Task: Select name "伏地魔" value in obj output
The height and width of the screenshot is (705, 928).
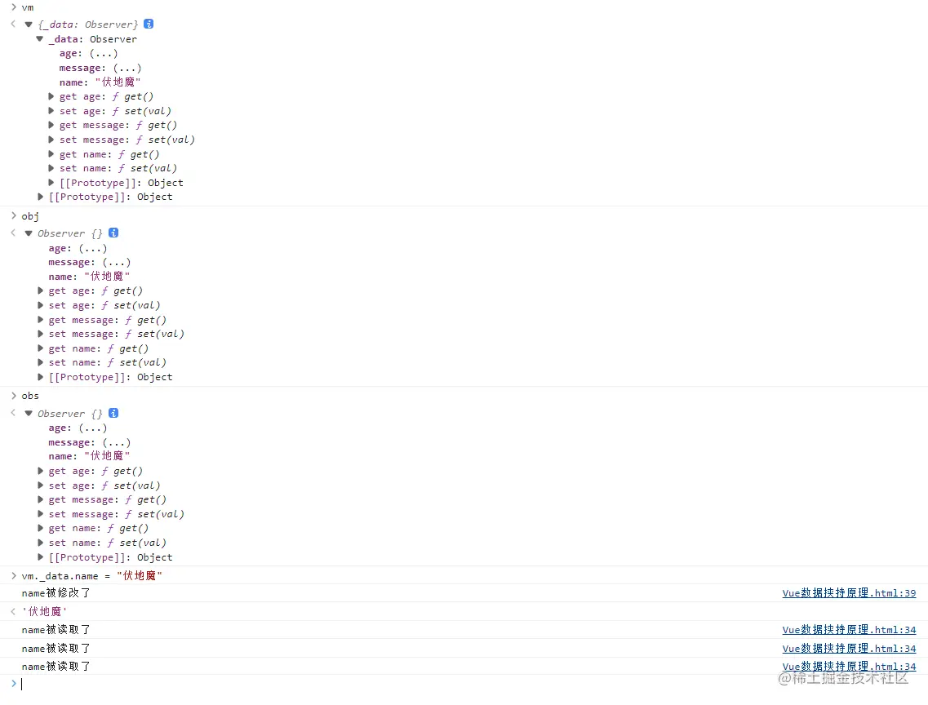Action: [107, 276]
